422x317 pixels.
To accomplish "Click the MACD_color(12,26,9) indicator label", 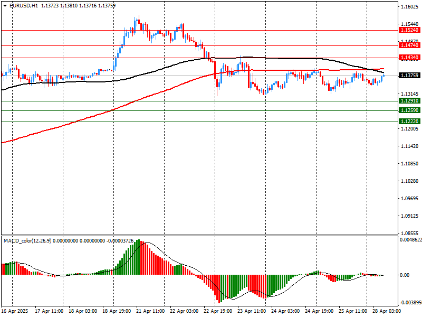I will 27,241.
